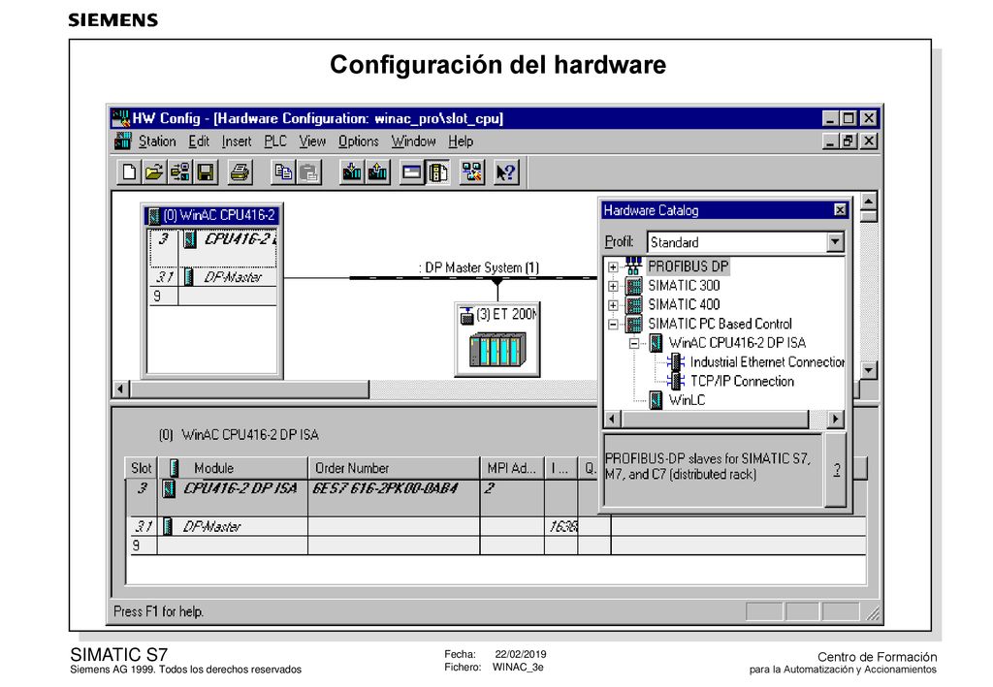Image resolution: width=993 pixels, height=687 pixels.
Task: Select DP-Master cell in detail table
Action: pyautogui.click(x=233, y=526)
